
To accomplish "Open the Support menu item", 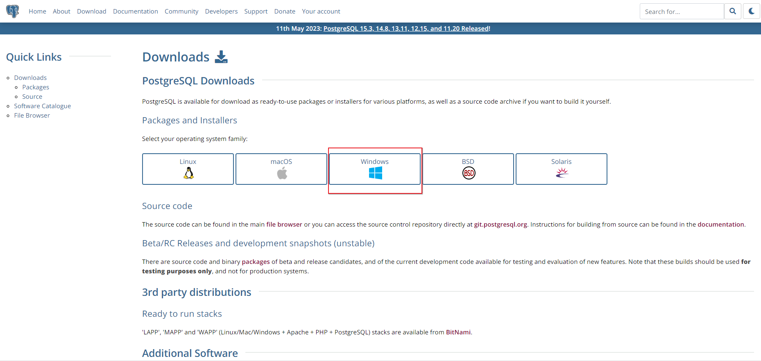I will pyautogui.click(x=256, y=11).
